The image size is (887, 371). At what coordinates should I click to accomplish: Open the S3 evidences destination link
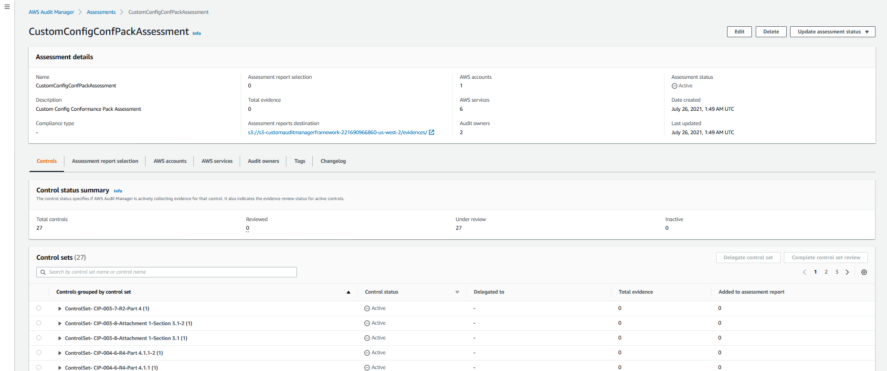pyautogui.click(x=338, y=132)
